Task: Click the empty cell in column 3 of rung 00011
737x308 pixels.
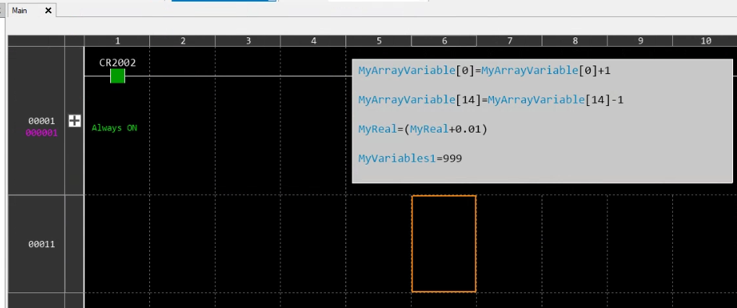Action: 249,244
